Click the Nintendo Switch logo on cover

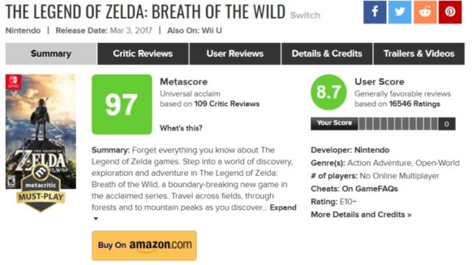coord(13,82)
